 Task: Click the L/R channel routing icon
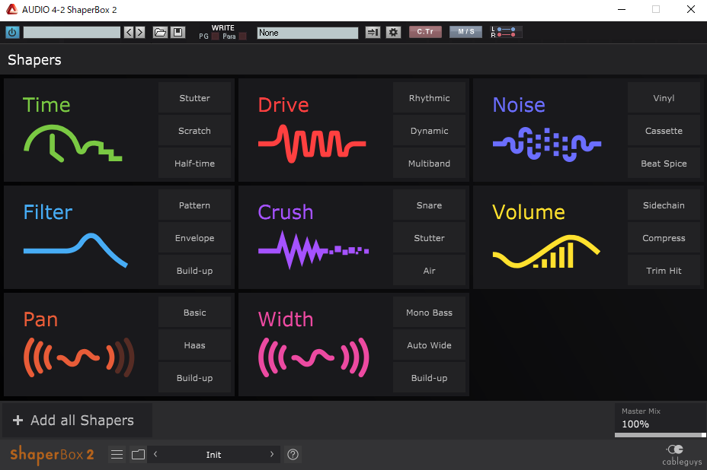pos(506,32)
